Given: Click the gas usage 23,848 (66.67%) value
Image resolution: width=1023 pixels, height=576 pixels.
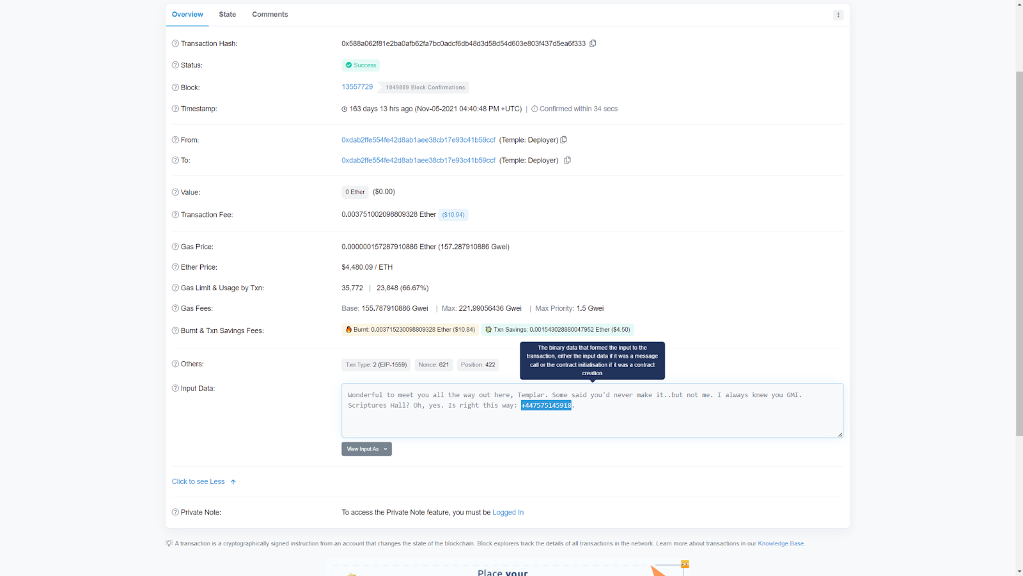Looking at the screenshot, I should point(403,288).
